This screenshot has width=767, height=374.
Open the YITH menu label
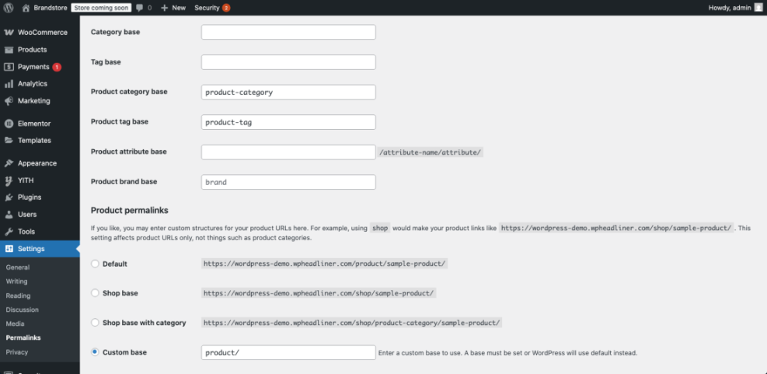(26, 180)
